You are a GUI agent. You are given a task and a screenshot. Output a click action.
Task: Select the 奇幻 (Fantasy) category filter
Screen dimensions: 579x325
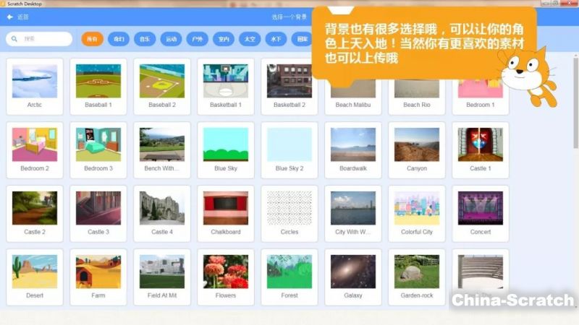tap(119, 39)
